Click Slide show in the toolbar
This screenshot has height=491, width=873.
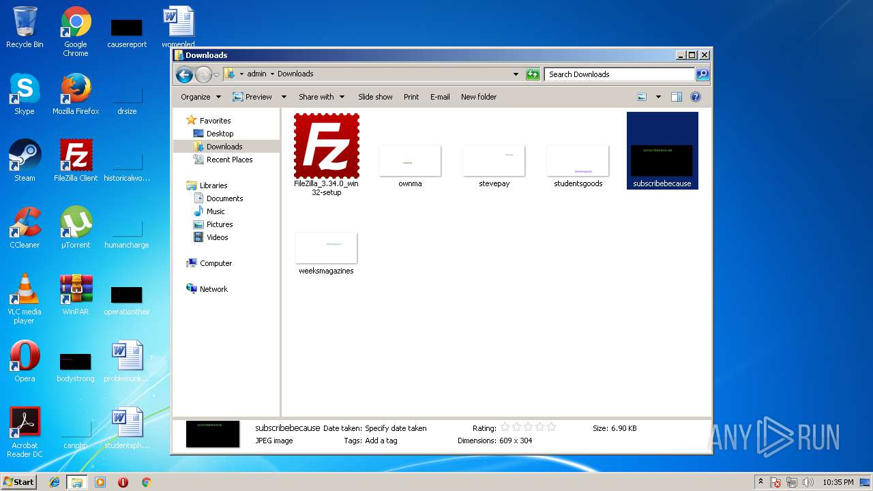click(375, 97)
